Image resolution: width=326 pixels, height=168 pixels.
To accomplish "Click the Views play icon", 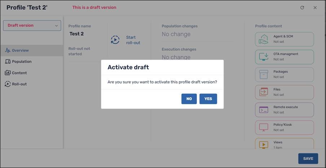I will pyautogui.click(x=264, y=144).
